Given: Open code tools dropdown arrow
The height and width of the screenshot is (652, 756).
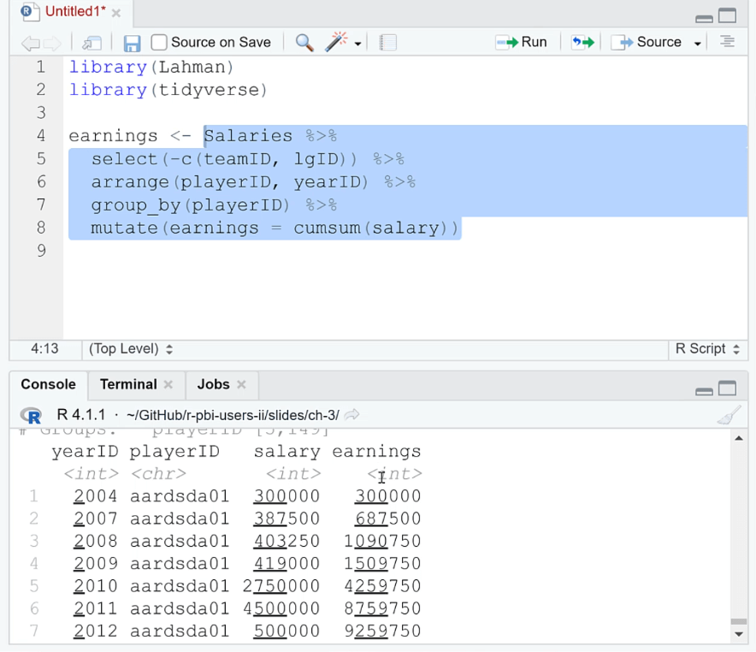Looking at the screenshot, I should [x=357, y=44].
